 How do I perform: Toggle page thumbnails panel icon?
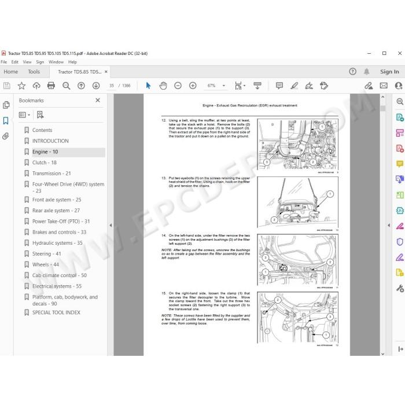[x=6, y=105]
